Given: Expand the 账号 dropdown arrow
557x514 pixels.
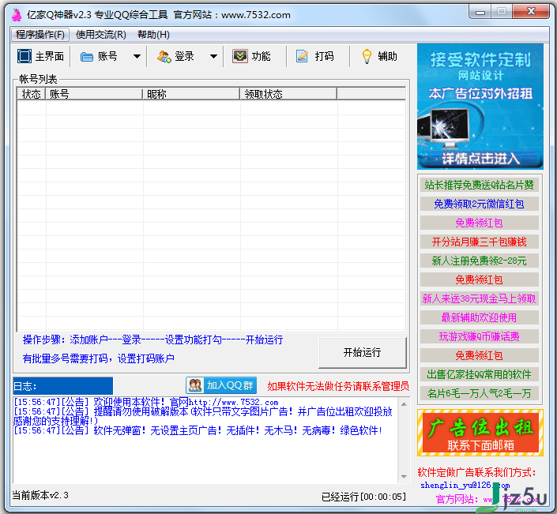Looking at the screenshot, I should pyautogui.click(x=137, y=56).
